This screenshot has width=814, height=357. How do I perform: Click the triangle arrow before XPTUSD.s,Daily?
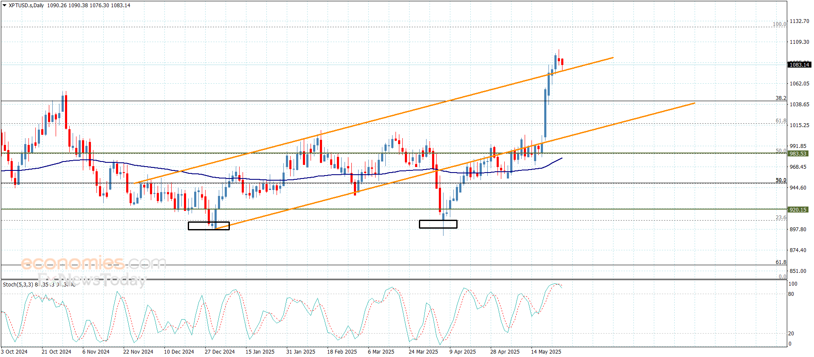(x=5, y=6)
